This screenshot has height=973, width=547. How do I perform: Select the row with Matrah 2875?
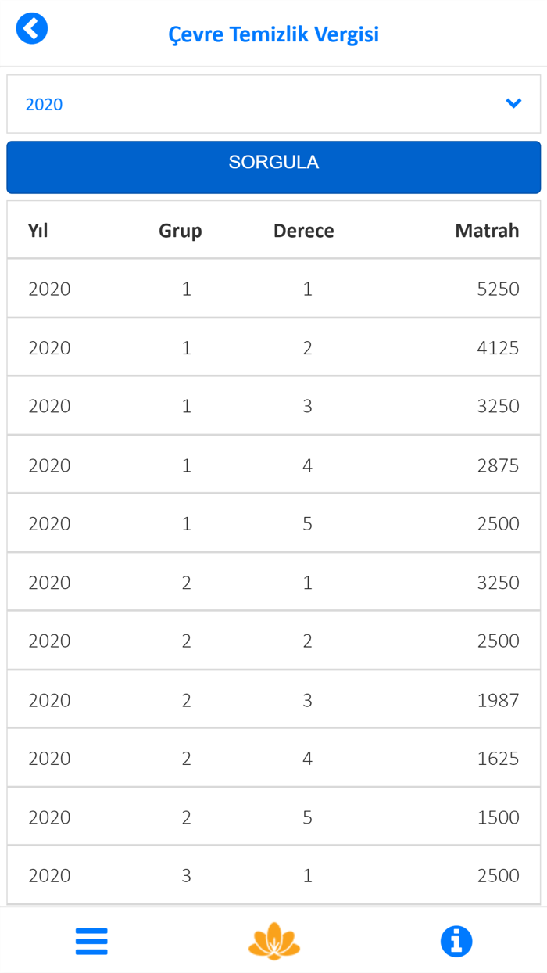pyautogui.click(x=273, y=465)
